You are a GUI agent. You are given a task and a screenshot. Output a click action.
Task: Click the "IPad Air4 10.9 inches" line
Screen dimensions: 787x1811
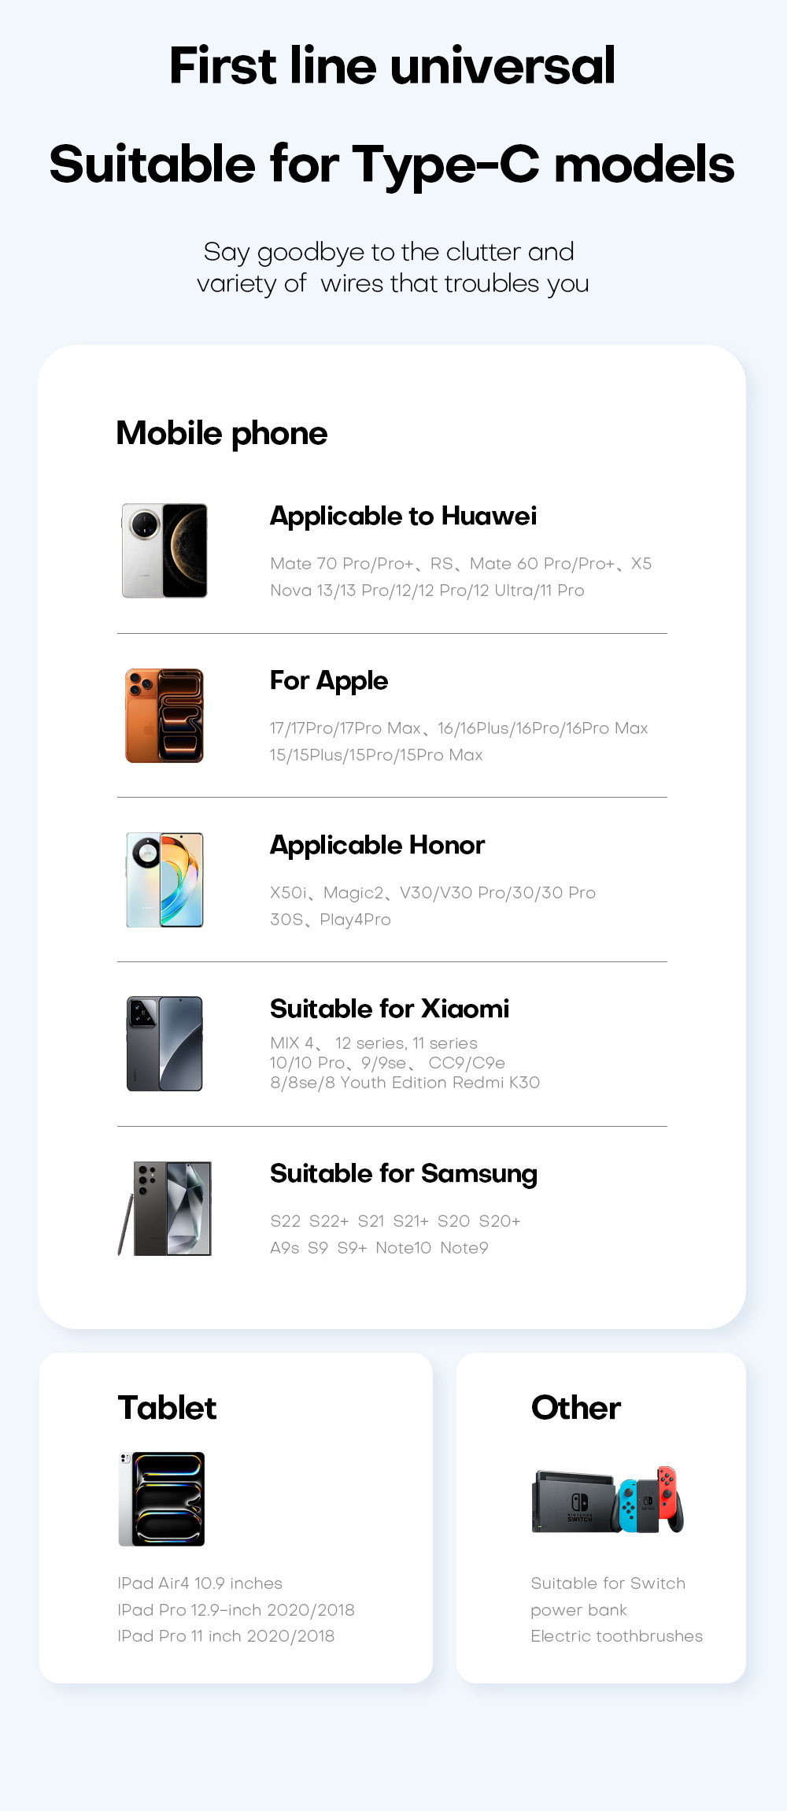tap(200, 1583)
